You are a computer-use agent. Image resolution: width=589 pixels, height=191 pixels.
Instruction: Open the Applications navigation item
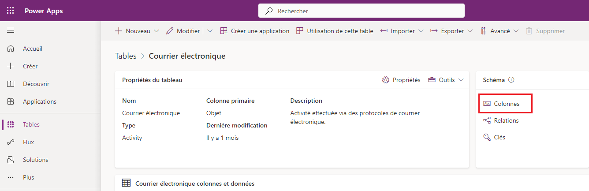pyautogui.click(x=50, y=101)
